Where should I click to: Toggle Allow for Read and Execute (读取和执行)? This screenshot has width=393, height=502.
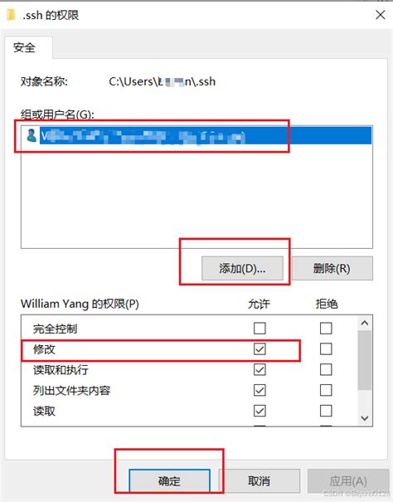coord(260,370)
